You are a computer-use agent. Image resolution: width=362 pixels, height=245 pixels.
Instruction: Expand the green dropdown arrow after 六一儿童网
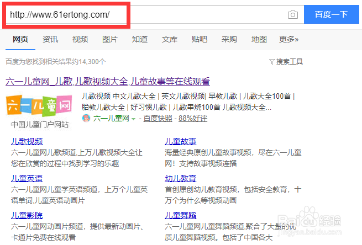click(133, 119)
